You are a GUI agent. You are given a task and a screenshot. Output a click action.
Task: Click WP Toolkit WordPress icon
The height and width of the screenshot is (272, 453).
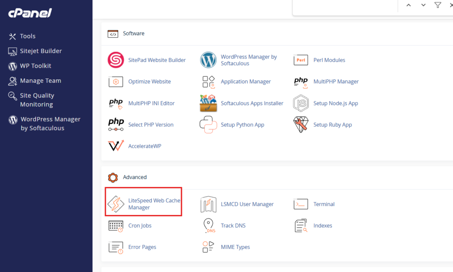pyautogui.click(x=12, y=66)
